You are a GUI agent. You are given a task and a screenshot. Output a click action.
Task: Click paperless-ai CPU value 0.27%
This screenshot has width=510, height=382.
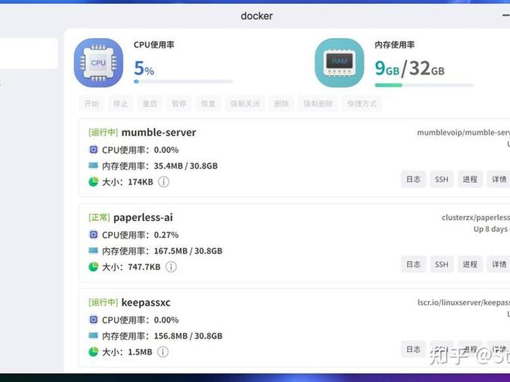tap(166, 235)
